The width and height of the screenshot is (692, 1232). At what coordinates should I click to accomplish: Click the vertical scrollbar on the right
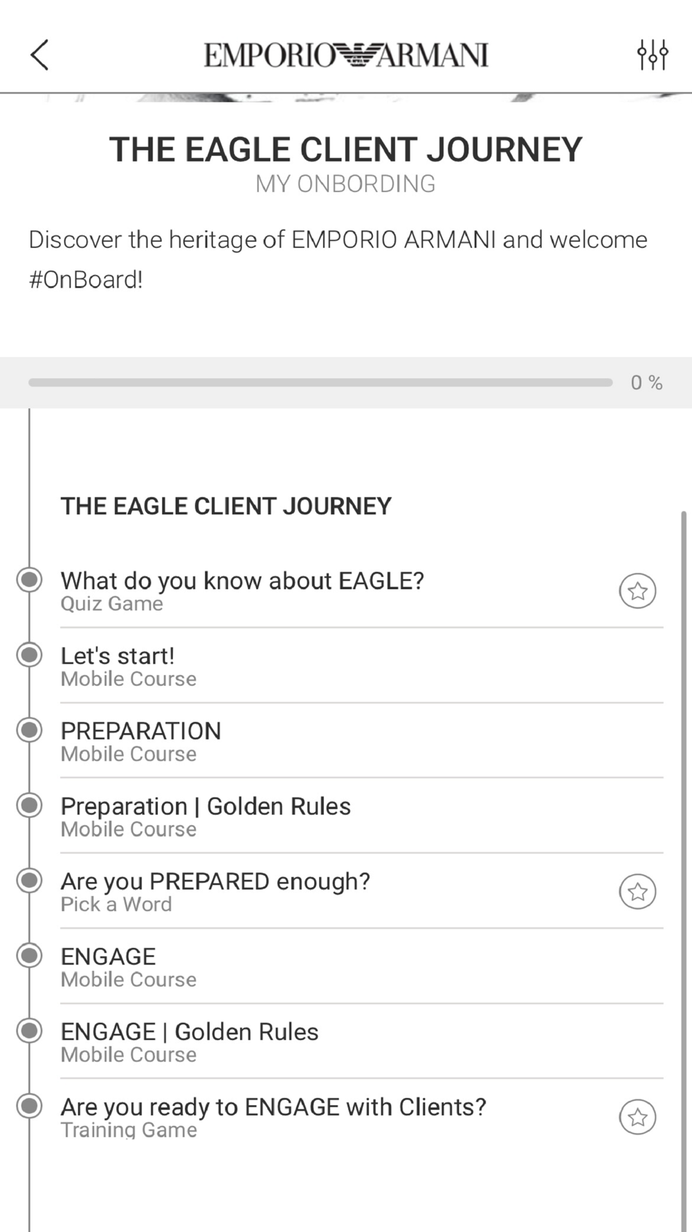pos(684,831)
